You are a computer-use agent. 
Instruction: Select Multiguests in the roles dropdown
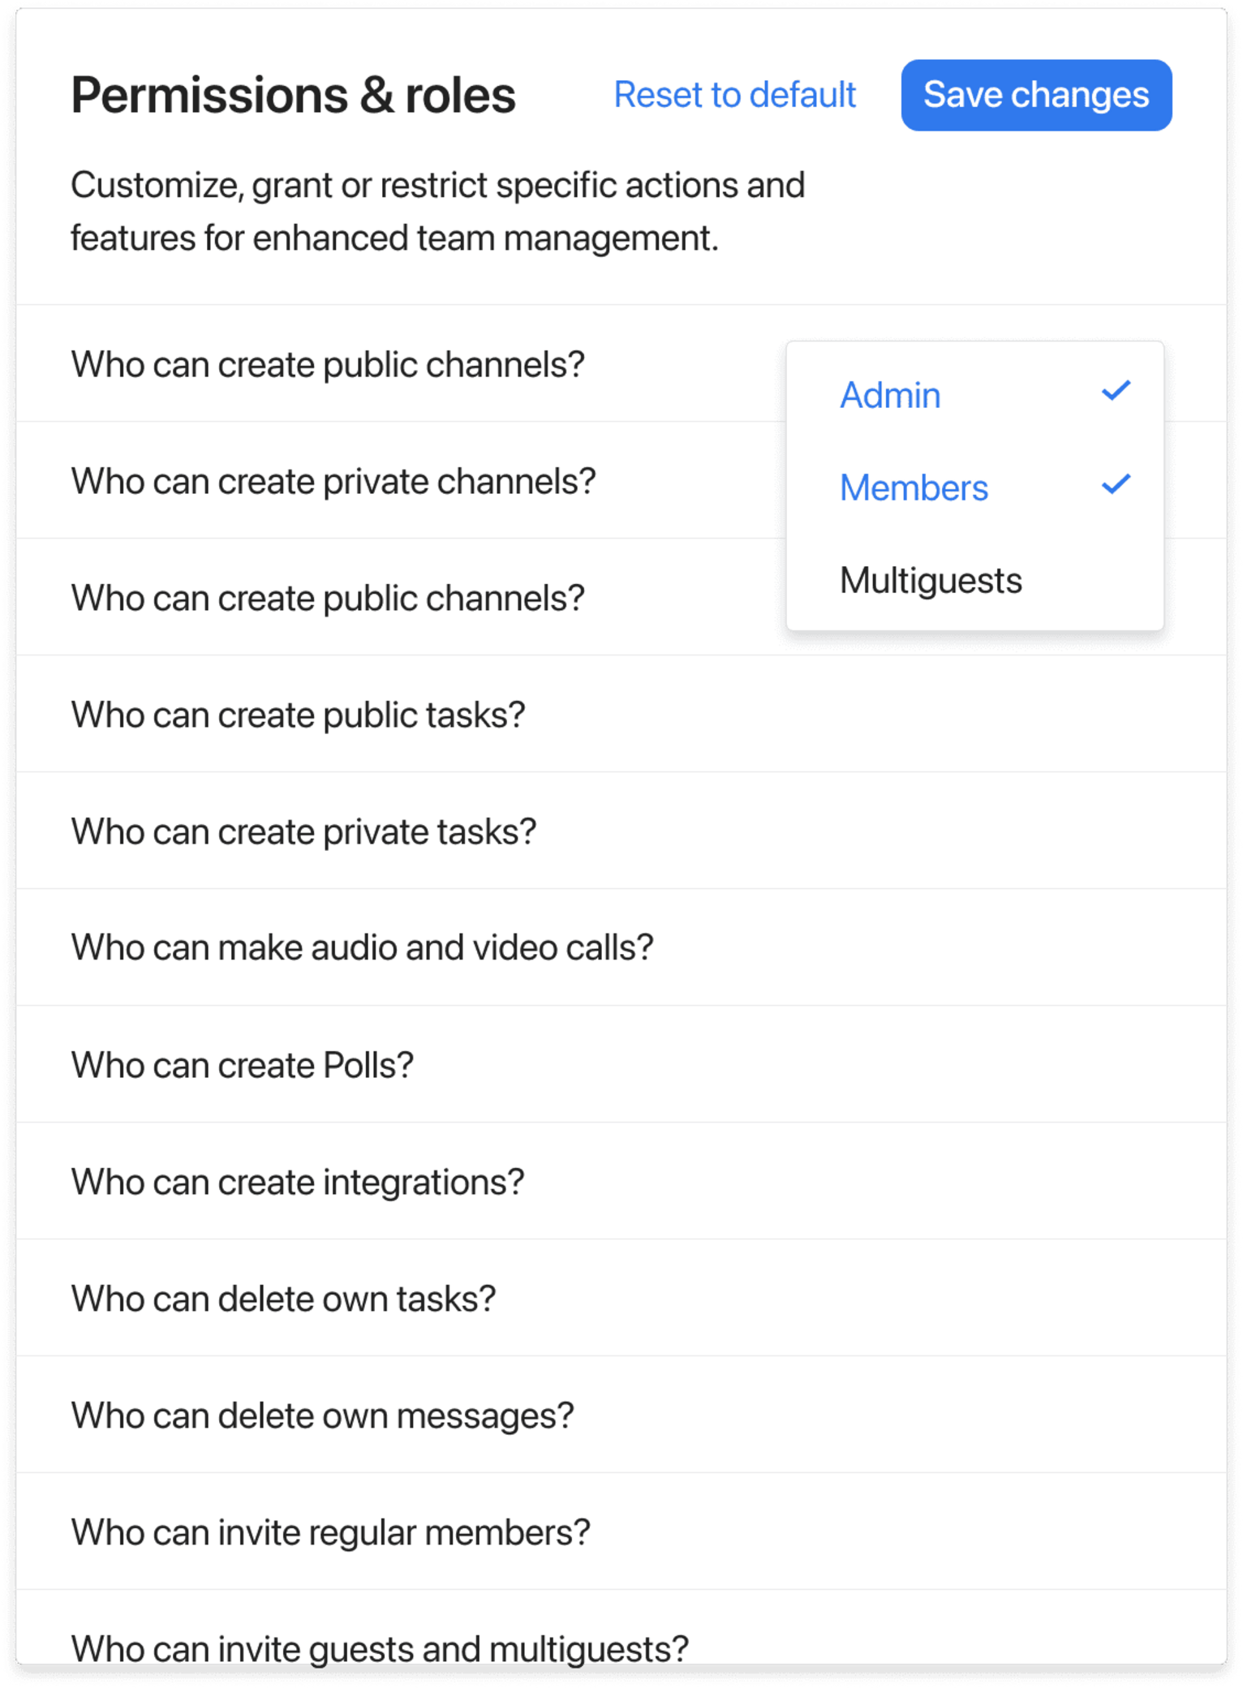[x=931, y=578]
